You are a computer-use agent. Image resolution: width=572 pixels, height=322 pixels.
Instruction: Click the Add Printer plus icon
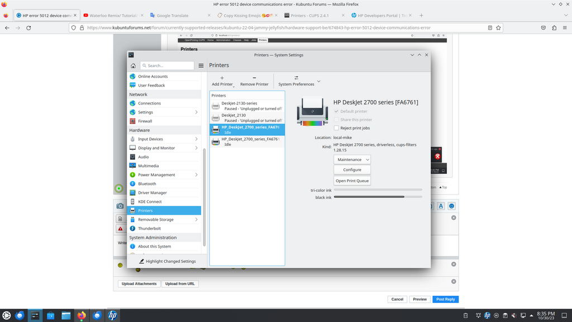point(222,78)
